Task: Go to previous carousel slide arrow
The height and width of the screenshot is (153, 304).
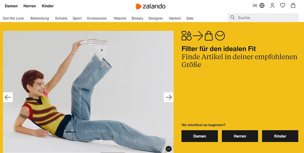Action: point(8,97)
